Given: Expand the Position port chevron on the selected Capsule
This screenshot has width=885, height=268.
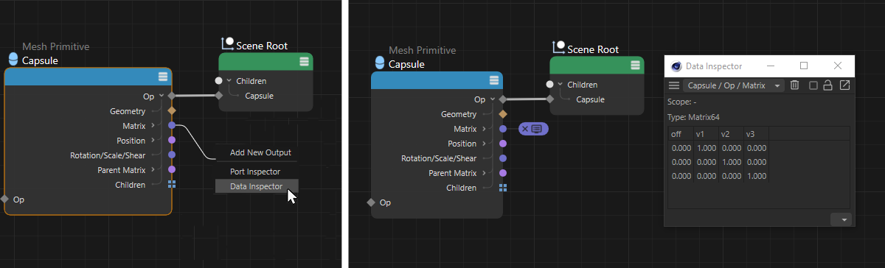Looking at the screenshot, I should pos(153,140).
